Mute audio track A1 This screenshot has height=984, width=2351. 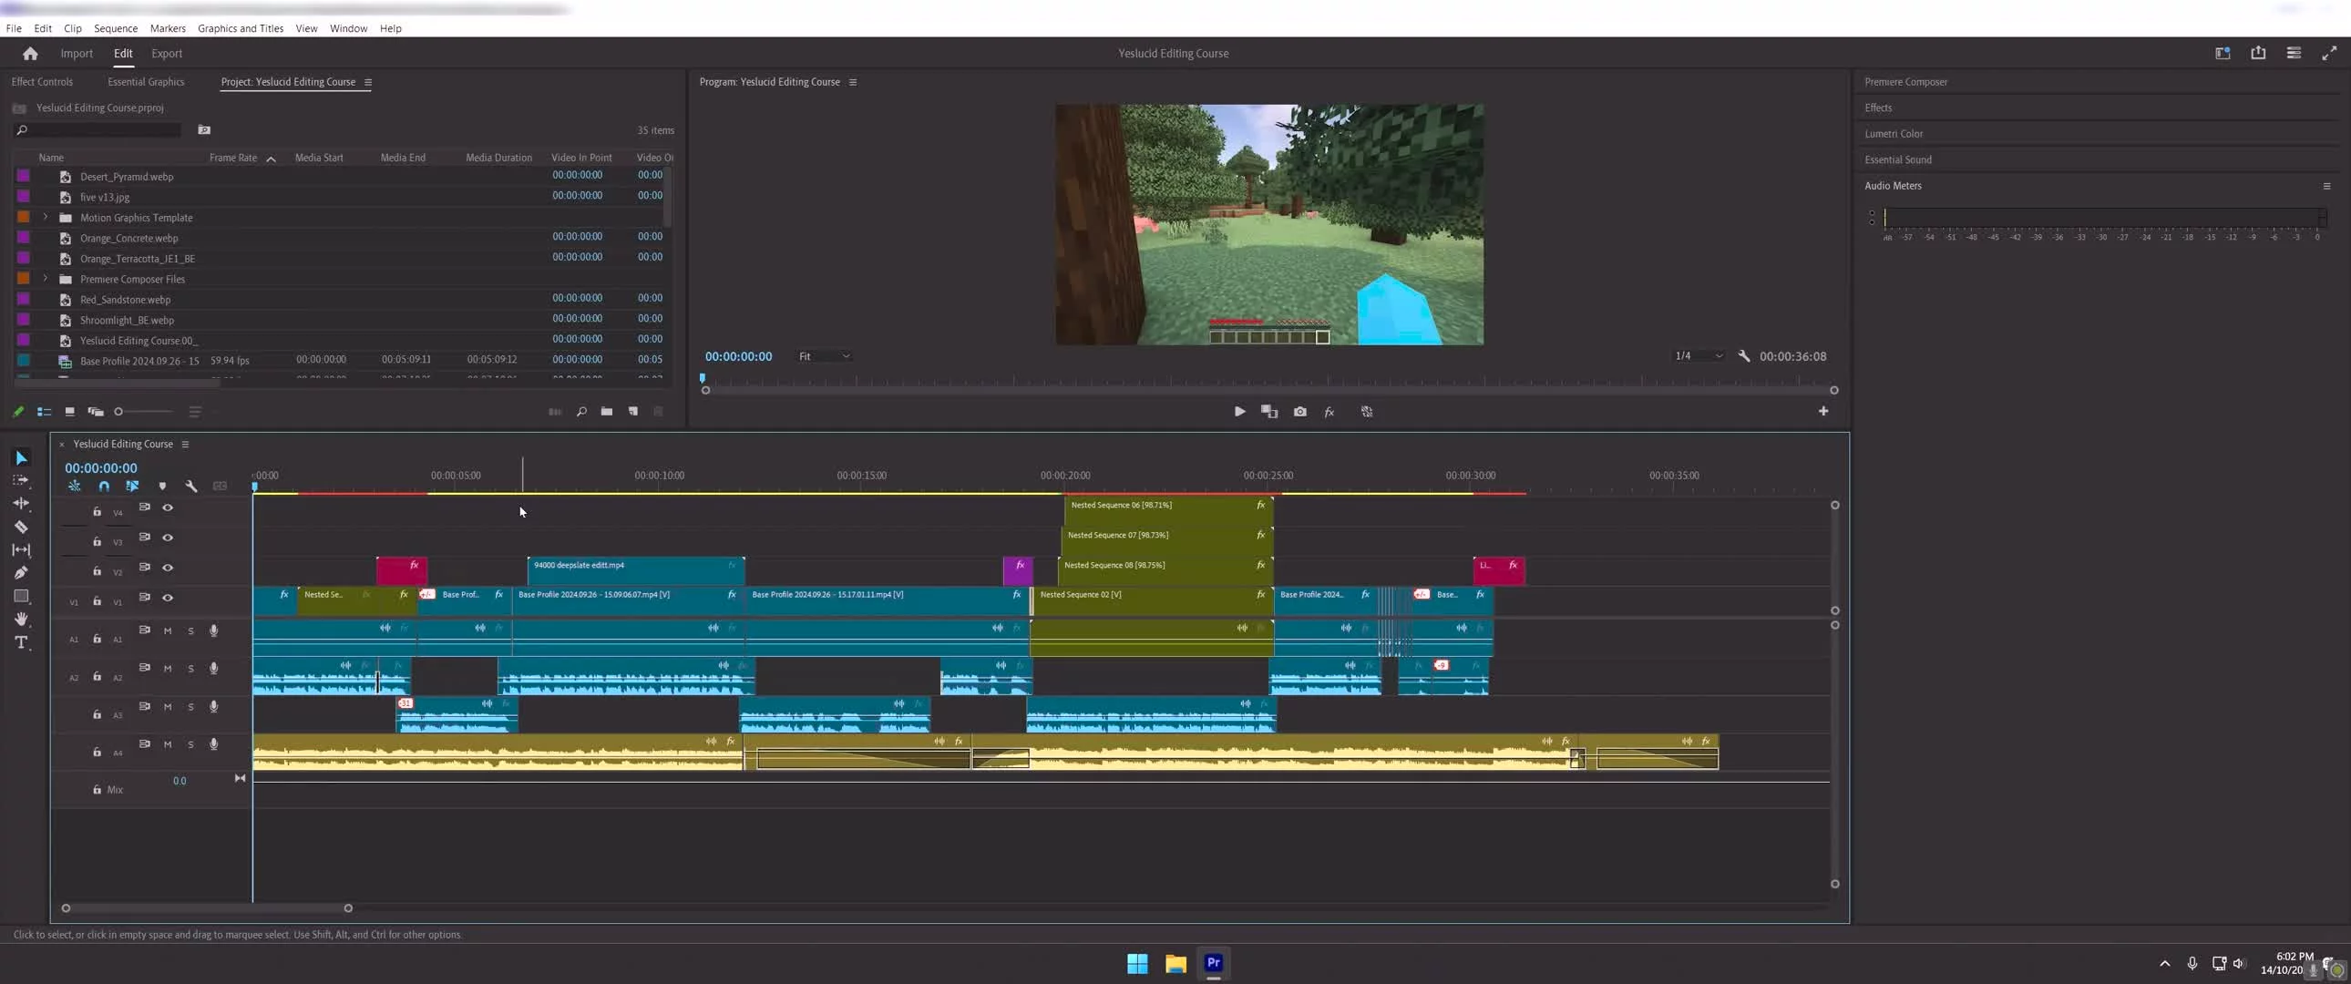[168, 630]
